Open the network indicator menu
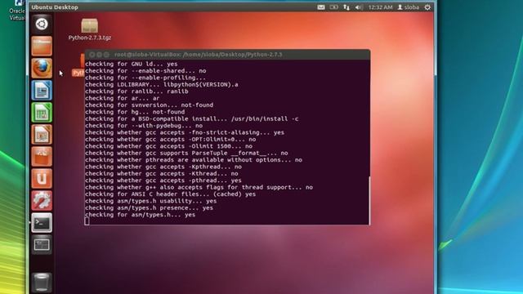Viewport: 523px width, 294px height. pos(346,7)
